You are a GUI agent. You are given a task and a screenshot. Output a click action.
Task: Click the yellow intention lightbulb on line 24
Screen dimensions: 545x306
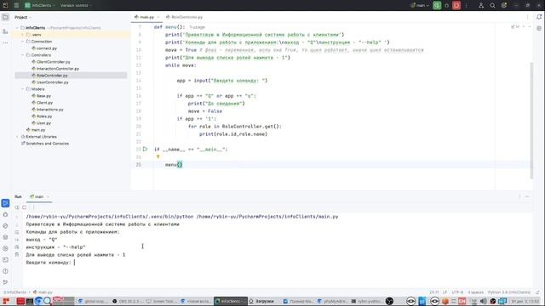pos(158,156)
